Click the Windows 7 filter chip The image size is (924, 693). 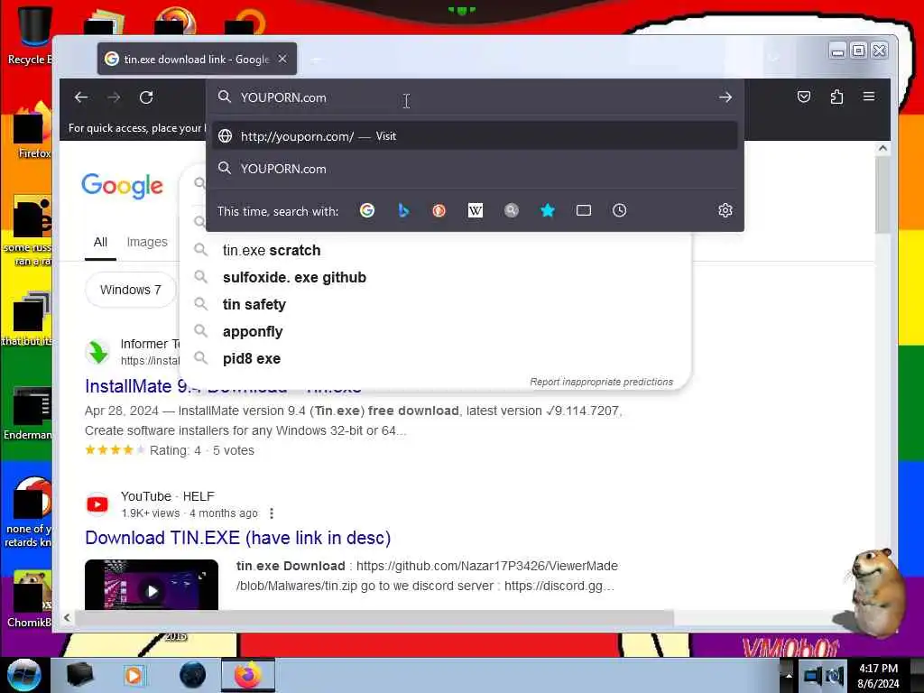(x=130, y=290)
